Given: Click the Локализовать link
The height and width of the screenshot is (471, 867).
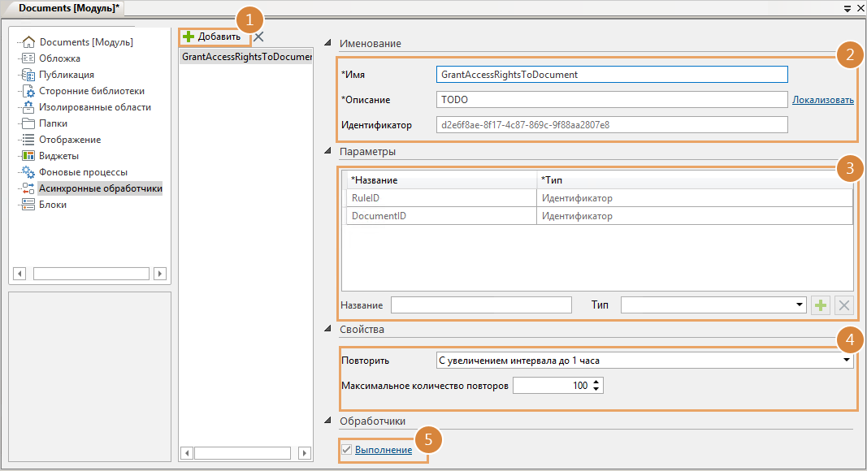Looking at the screenshot, I should (822, 100).
